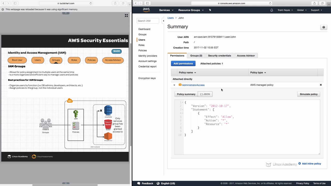Screen dimensions: 331x186
Task: Click the pin shortcut icon in AWS navbar
Action: [x=210, y=10]
